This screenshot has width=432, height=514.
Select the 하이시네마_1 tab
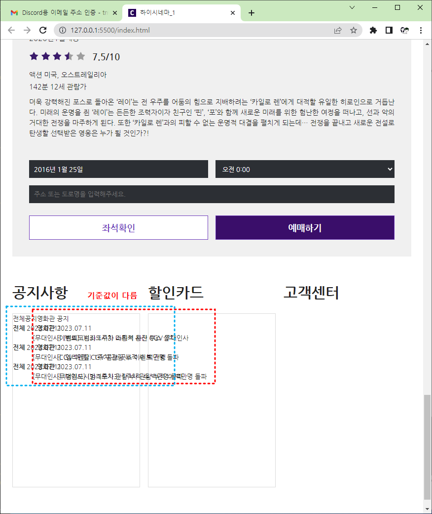click(181, 13)
